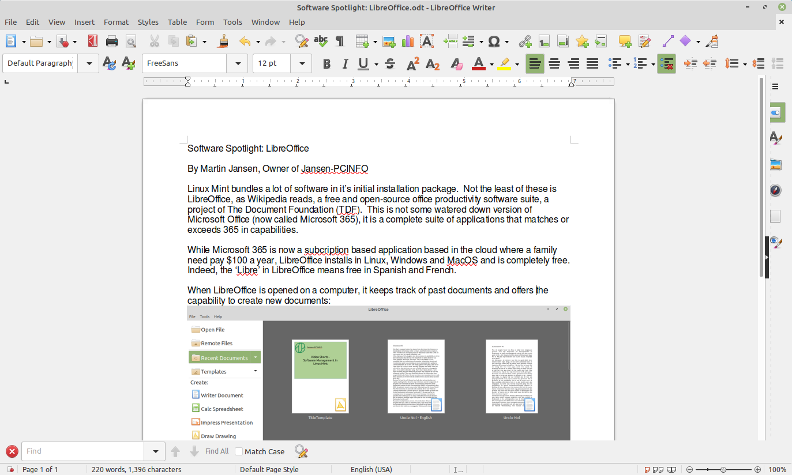Screen dimensions: 792x475
Task: Expand the Paragraph Style dropdown arrow
Action: (88, 63)
